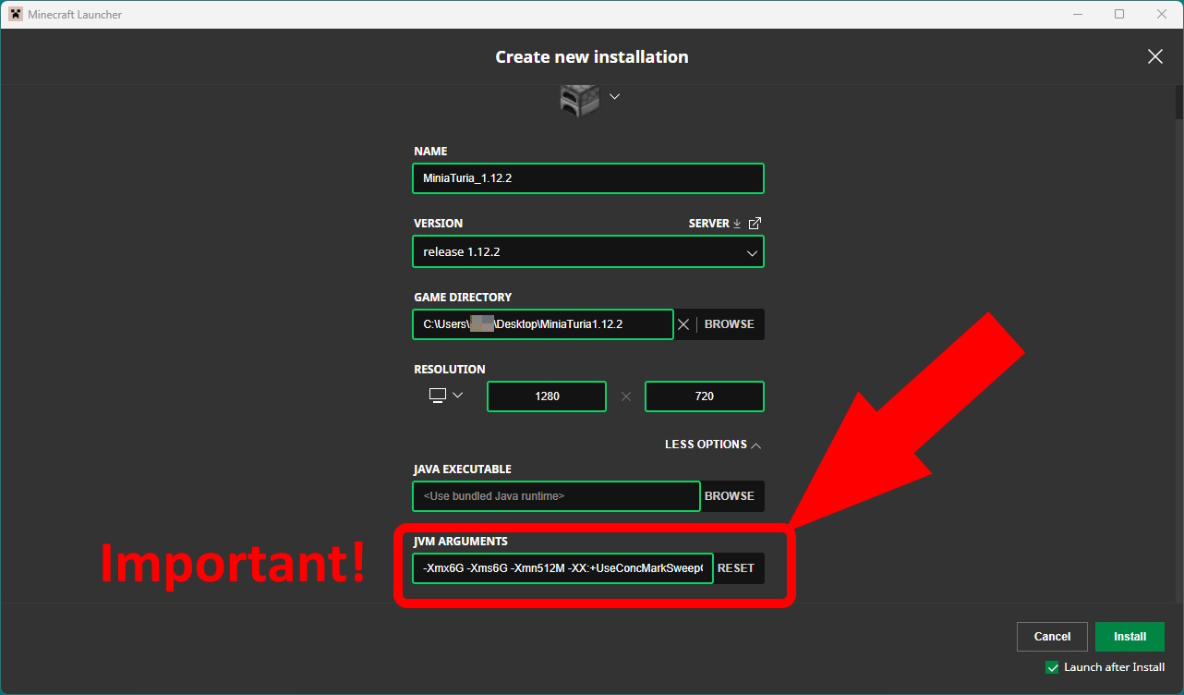Maximize the Minecraft Launcher window

tap(1119, 14)
